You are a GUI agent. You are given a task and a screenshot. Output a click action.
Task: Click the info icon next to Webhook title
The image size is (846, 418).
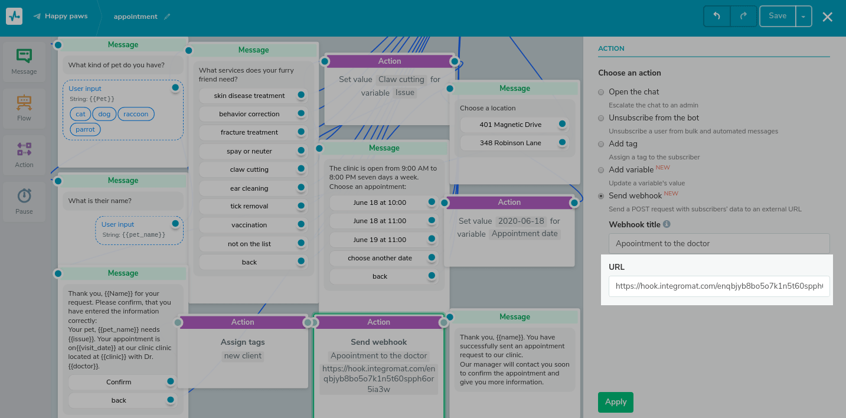tap(667, 224)
